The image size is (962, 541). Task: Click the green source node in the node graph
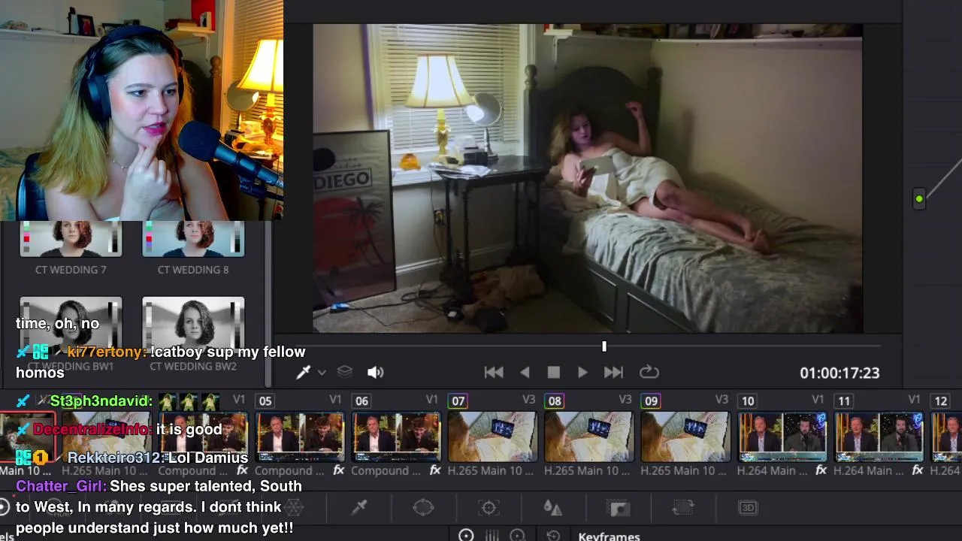(919, 199)
